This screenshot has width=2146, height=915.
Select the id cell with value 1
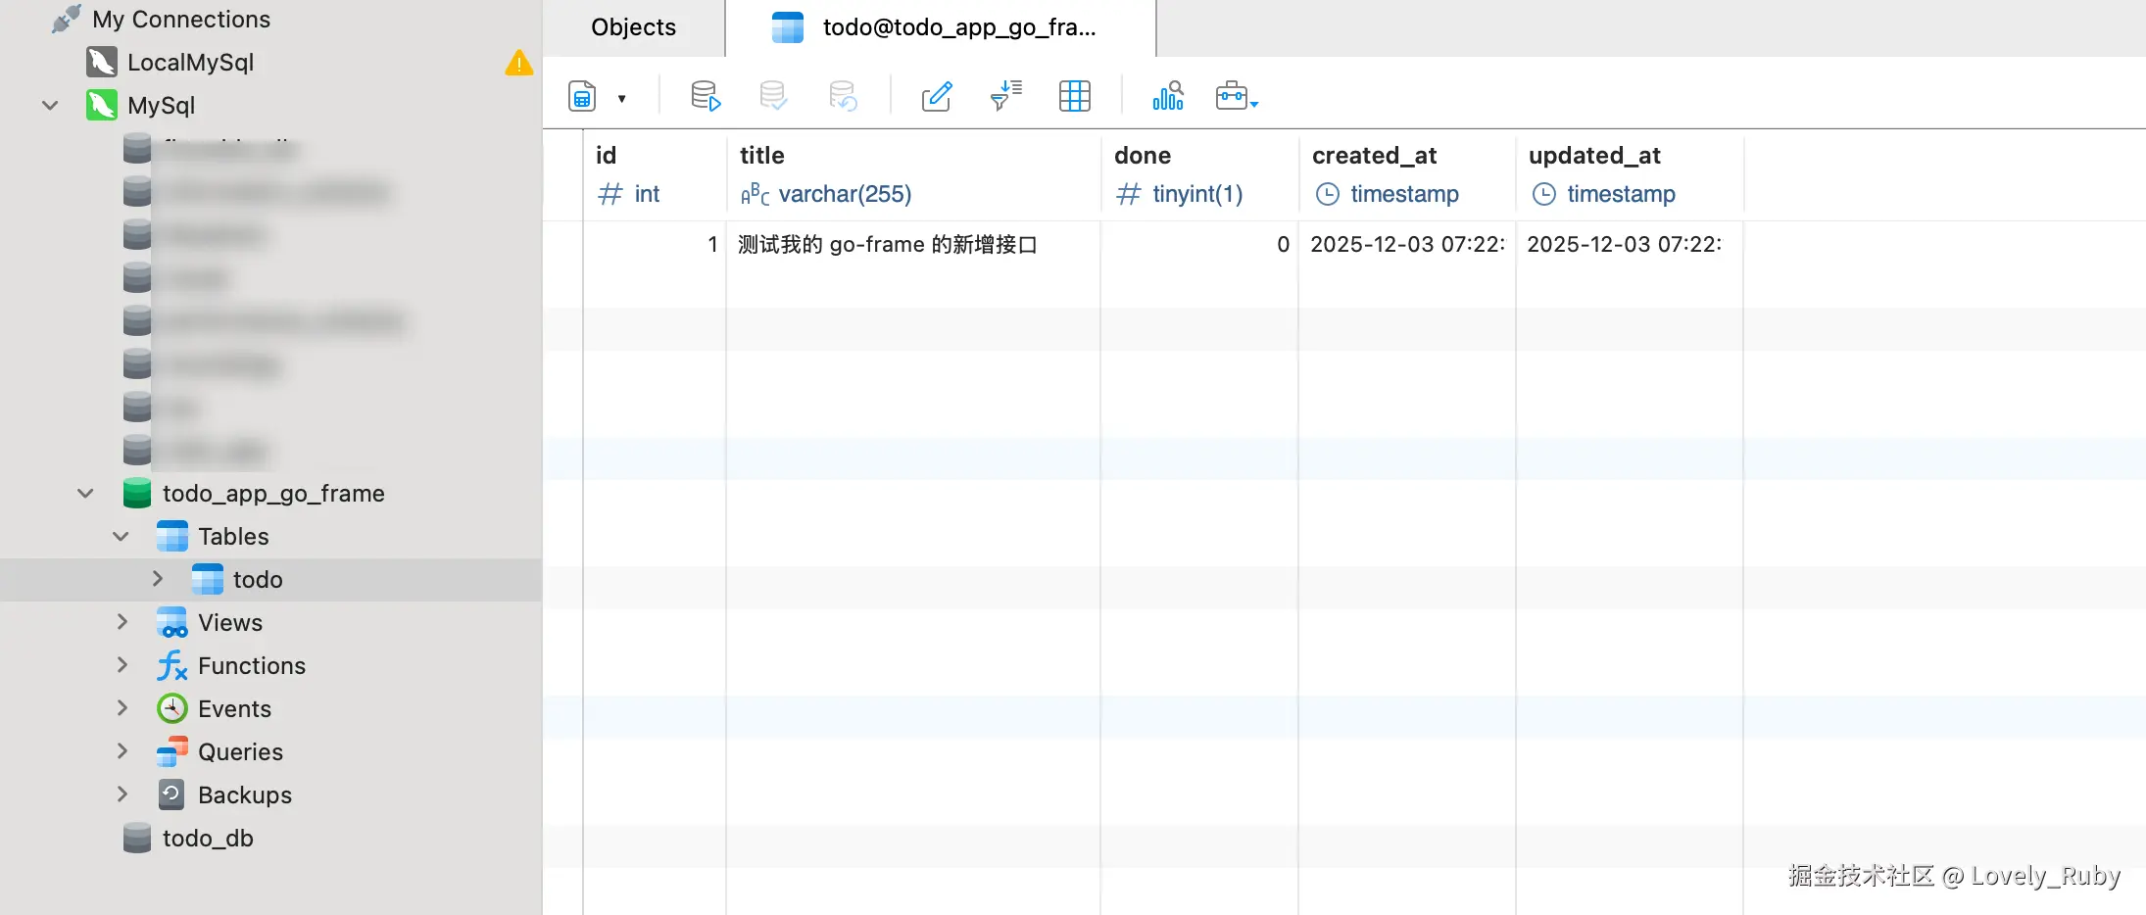655,244
